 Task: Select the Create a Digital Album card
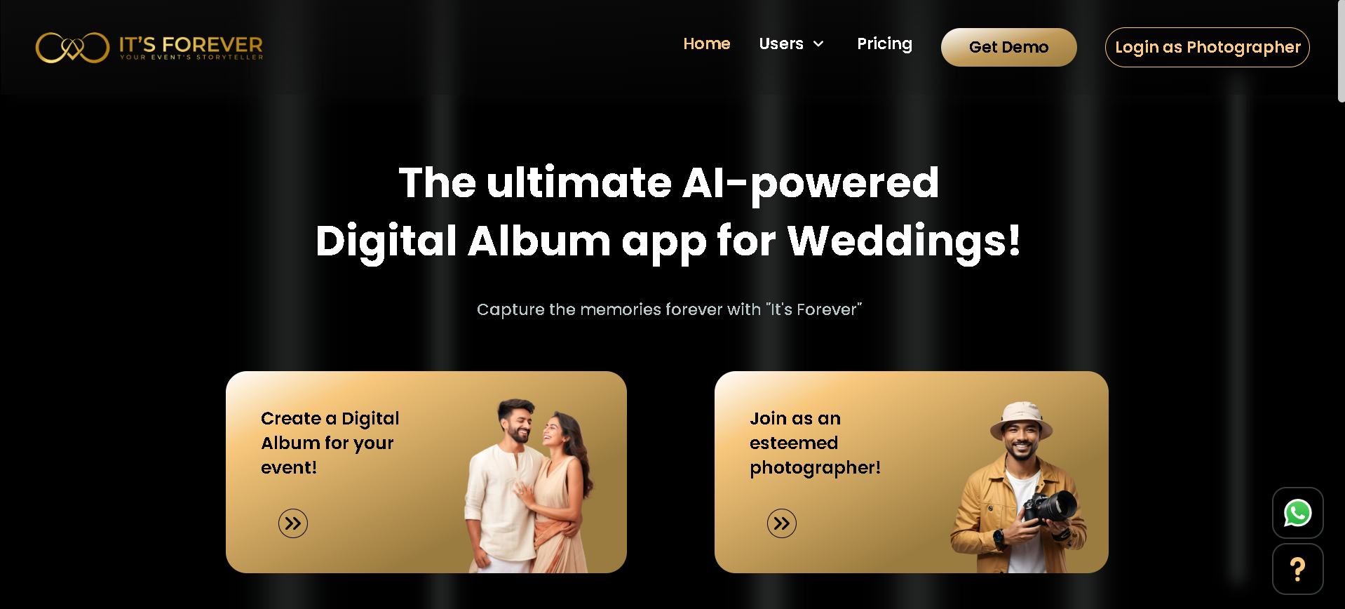(x=426, y=472)
